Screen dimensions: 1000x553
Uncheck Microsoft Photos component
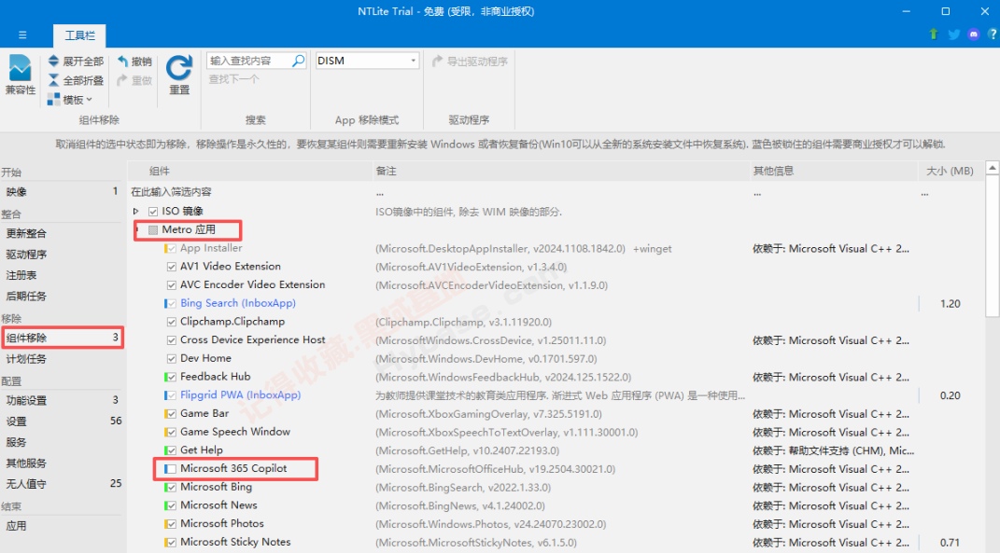click(172, 524)
